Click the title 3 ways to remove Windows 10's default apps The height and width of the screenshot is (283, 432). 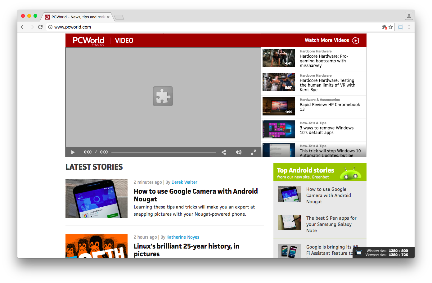[x=326, y=130]
